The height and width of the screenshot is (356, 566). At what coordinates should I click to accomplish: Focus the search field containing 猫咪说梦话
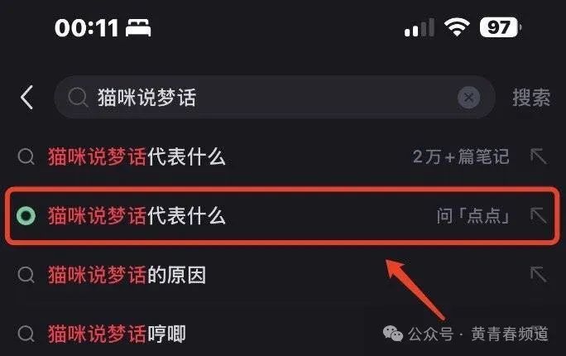click(275, 97)
